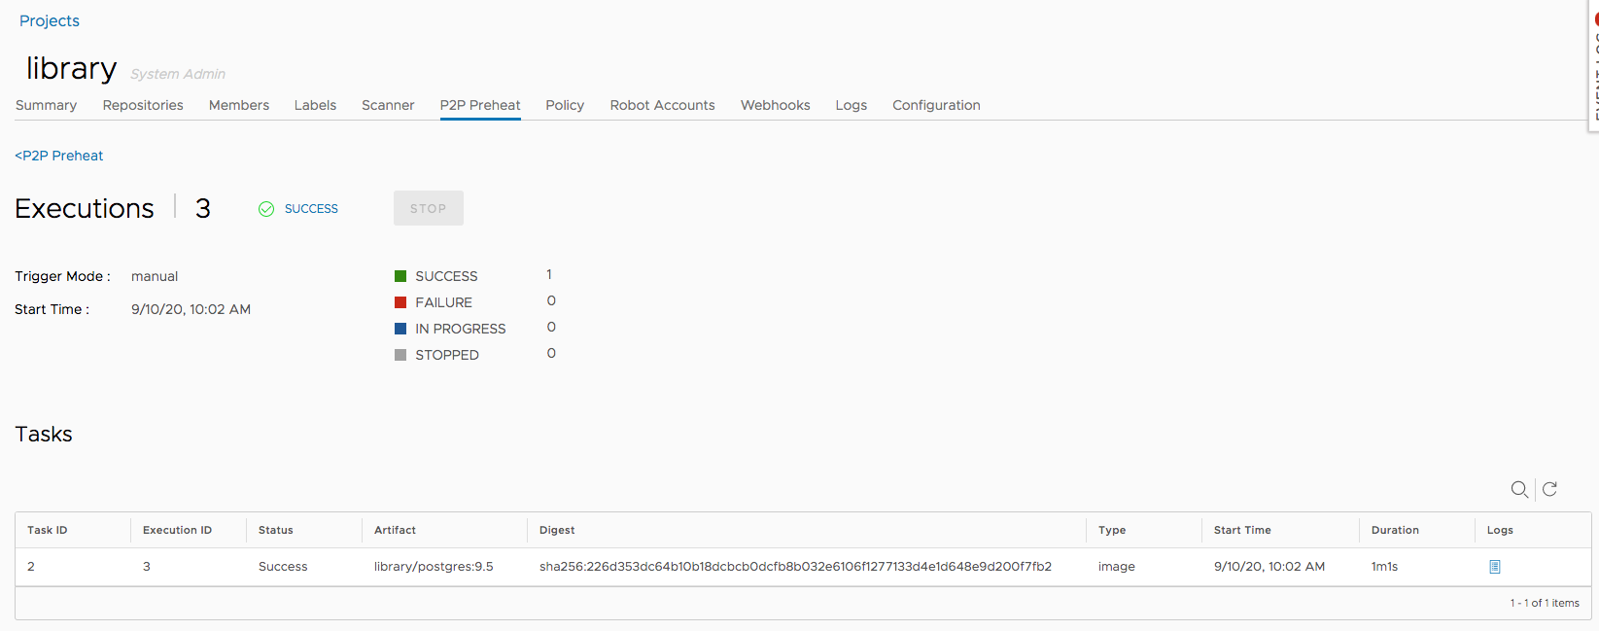This screenshot has height=631, width=1599.
Task: Click the green SUCCESS legend square
Action: [400, 276]
